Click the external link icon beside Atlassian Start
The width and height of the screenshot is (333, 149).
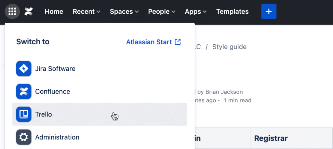[x=178, y=42]
